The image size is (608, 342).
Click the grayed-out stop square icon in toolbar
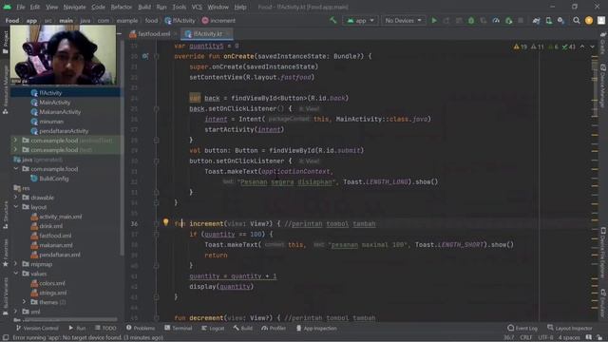click(521, 20)
